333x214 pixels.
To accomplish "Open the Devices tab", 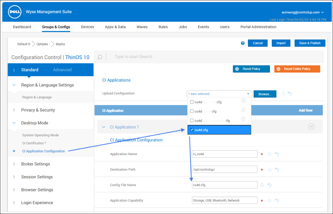I will 88,27.
